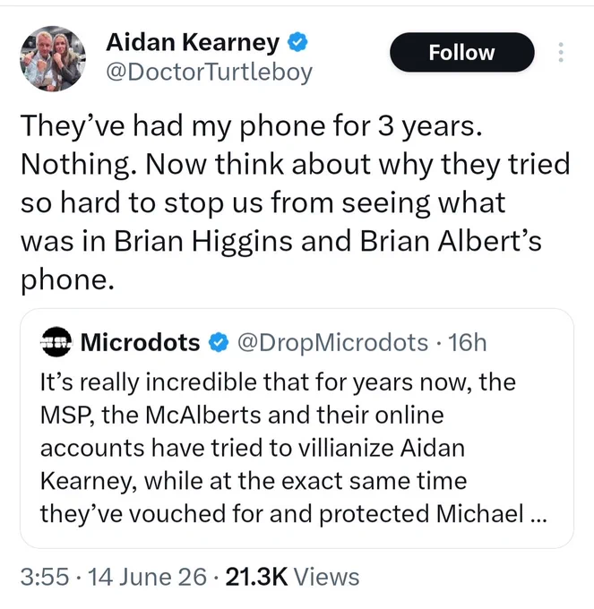Open the quoted Microdots tweet body text

(x=293, y=448)
